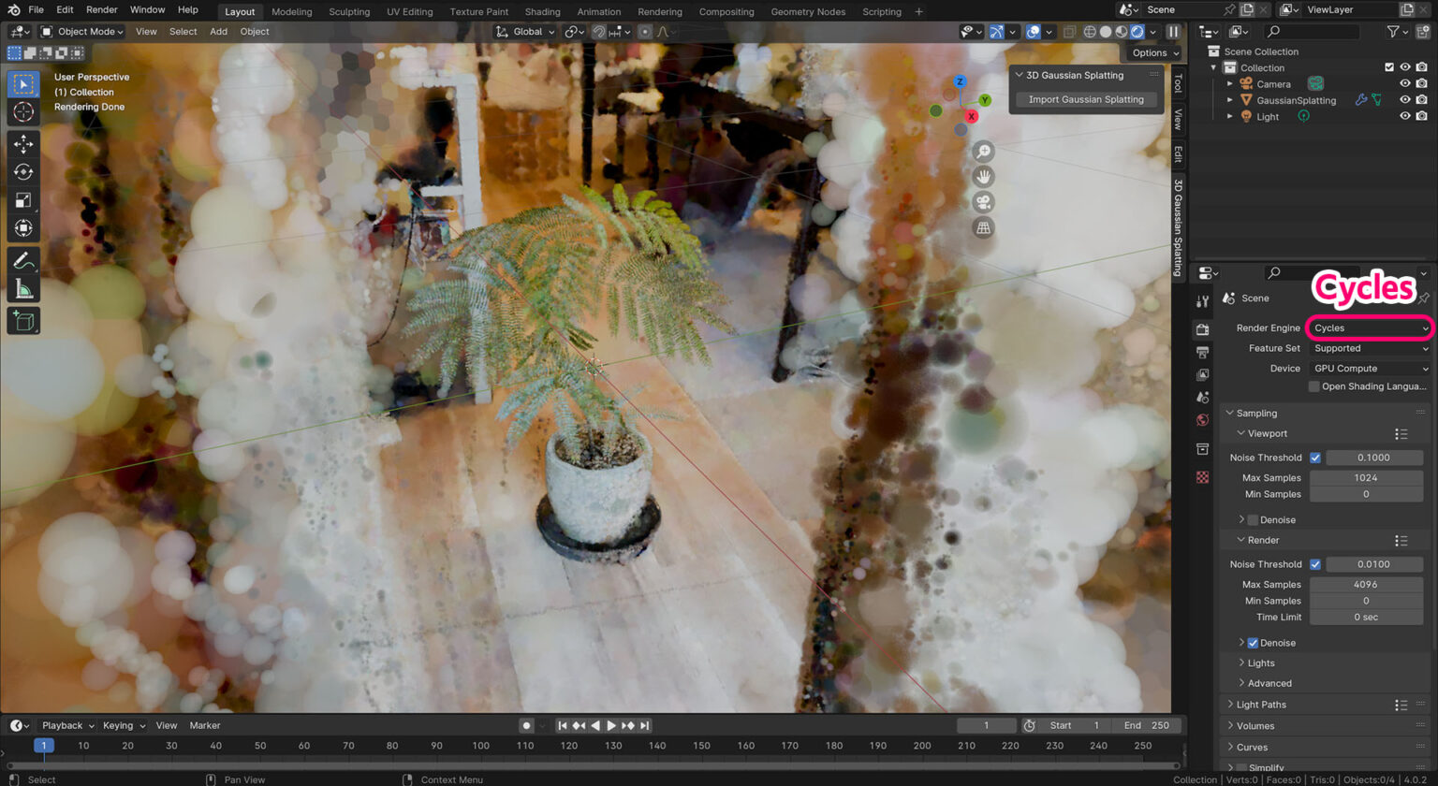Open the Render menu
This screenshot has width=1438, height=786.
[x=102, y=9]
